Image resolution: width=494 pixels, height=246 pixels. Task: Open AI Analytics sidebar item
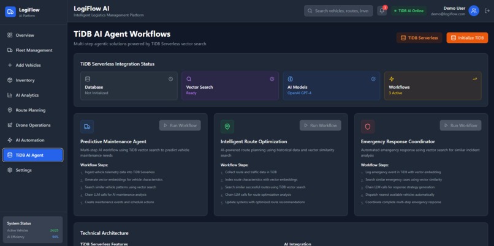[32, 95]
